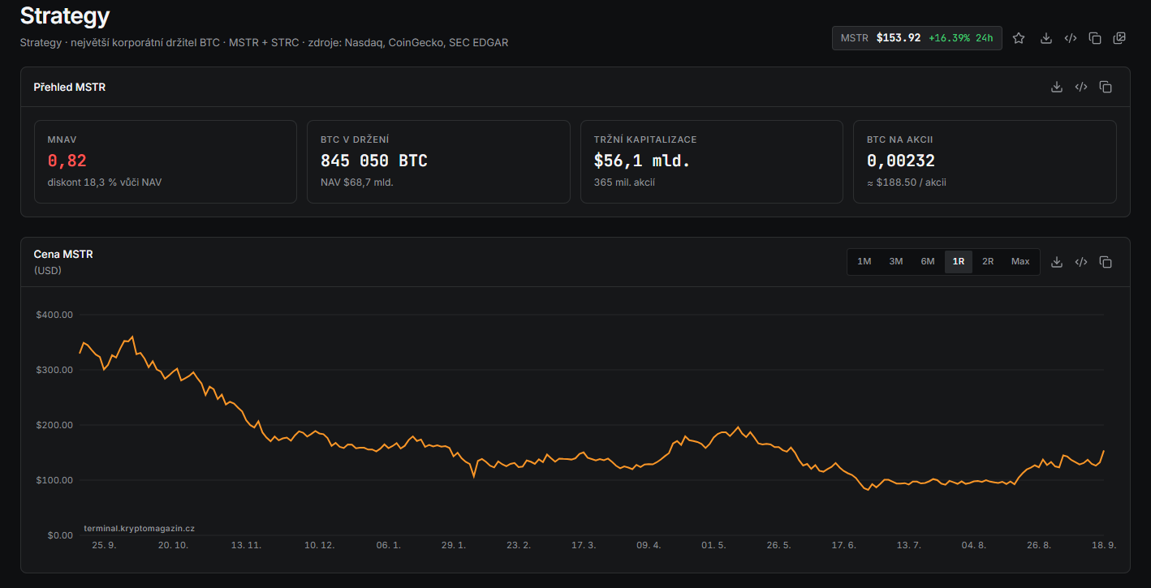Click the 13. 7. date label
The image size is (1151, 588).
pyautogui.click(x=908, y=545)
